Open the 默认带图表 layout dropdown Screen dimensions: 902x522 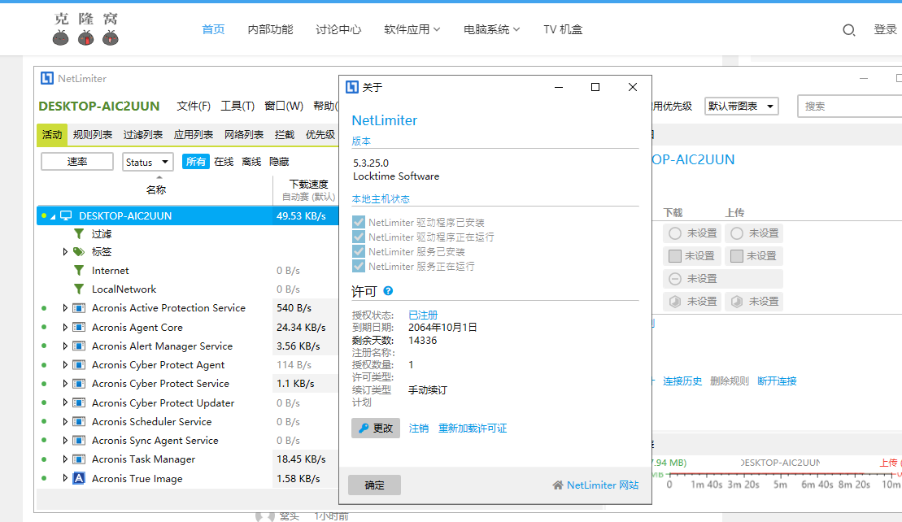[741, 106]
